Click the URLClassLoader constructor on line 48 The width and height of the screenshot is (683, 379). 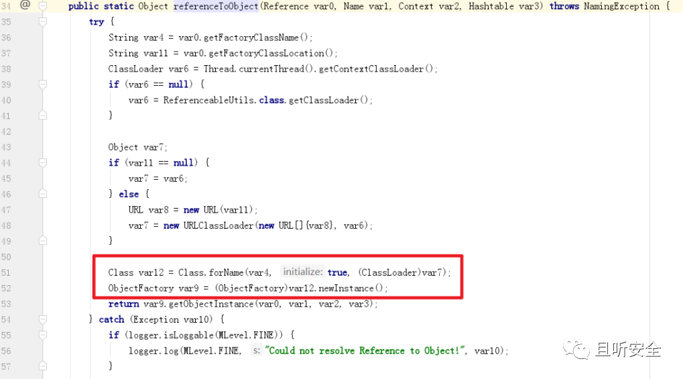[x=219, y=225]
